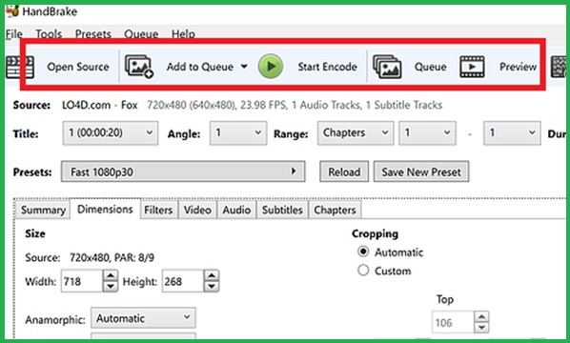This screenshot has height=343, width=570.
Task: Click the green Start Encode play icon
Action: [x=271, y=67]
